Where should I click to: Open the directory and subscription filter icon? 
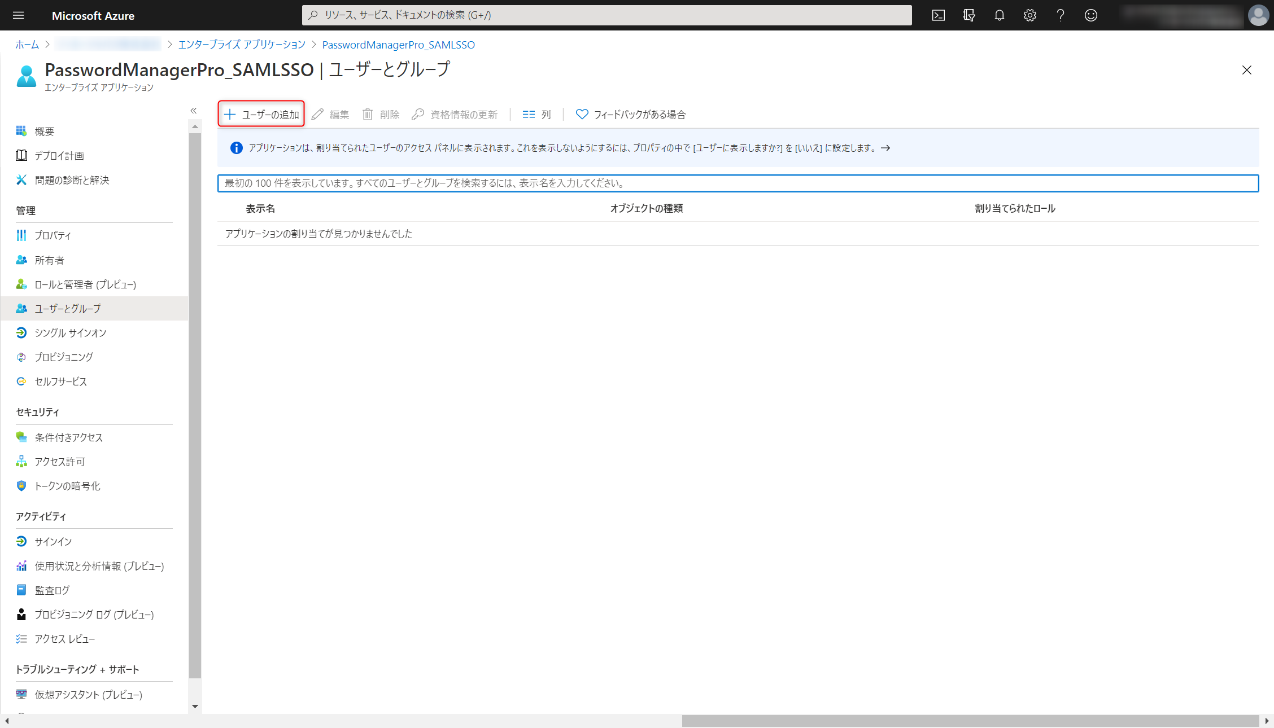(969, 15)
